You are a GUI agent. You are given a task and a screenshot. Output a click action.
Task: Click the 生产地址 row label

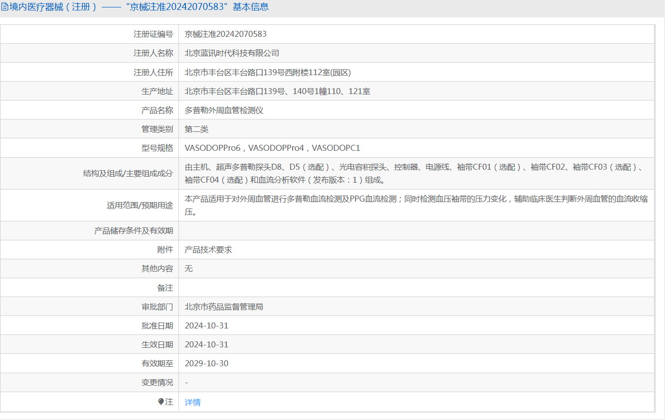(x=157, y=91)
